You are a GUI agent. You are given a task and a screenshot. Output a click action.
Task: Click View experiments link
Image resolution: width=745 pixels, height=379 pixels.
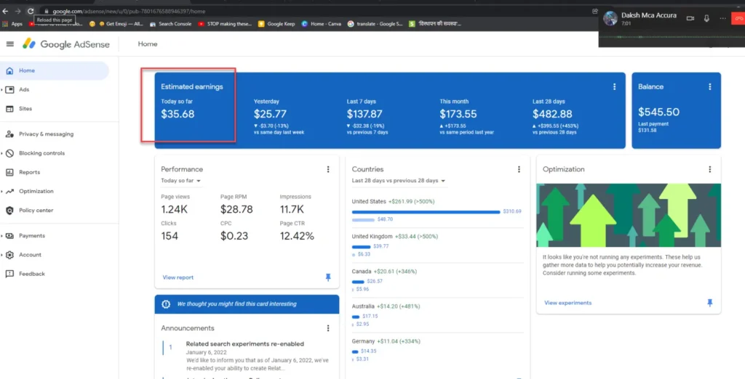[567, 303]
